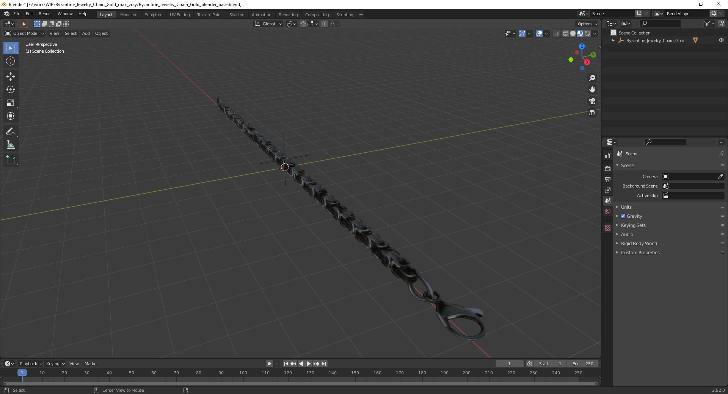
Task: Expand the Units panel
Action: click(x=626, y=207)
